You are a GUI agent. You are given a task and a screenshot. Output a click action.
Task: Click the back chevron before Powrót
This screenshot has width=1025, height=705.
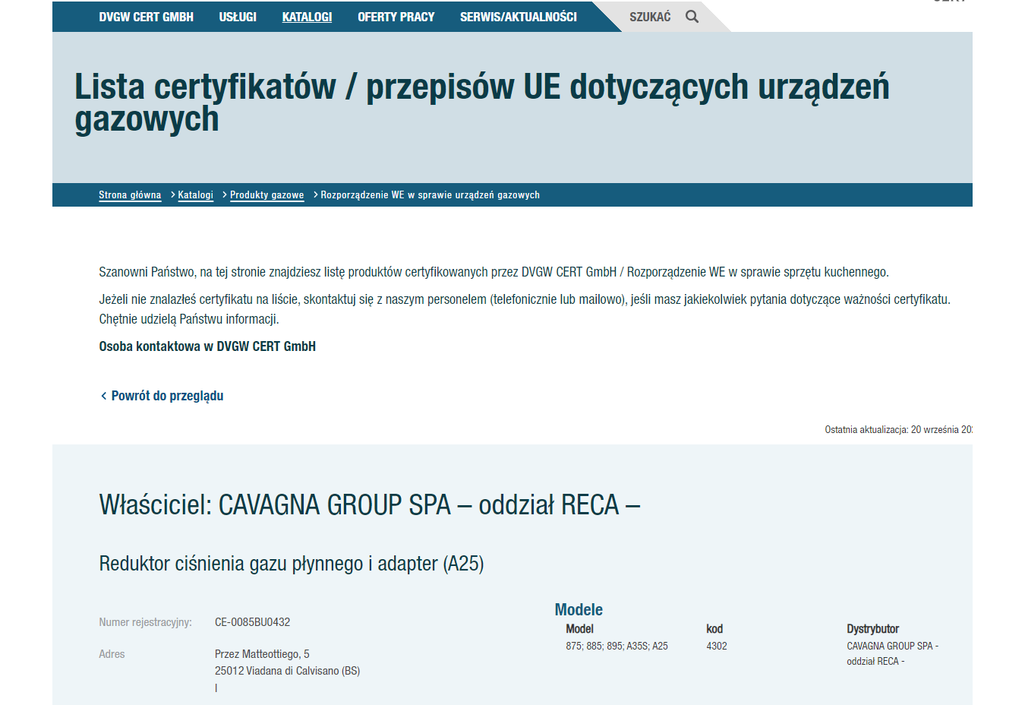pyautogui.click(x=104, y=396)
